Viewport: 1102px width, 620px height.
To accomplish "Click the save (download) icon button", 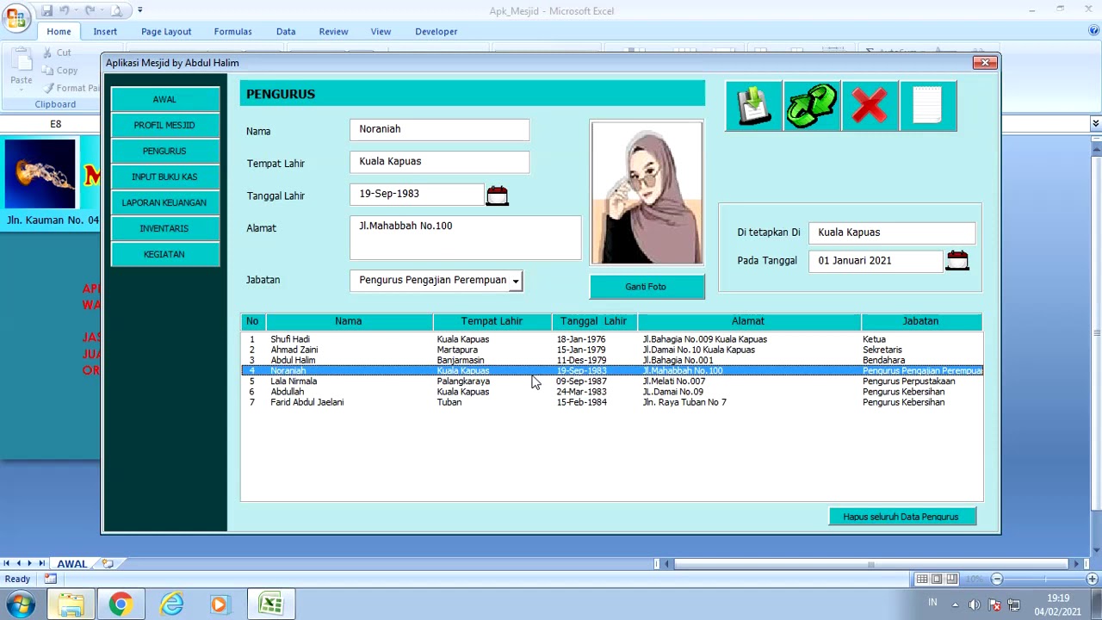I will coord(754,106).
